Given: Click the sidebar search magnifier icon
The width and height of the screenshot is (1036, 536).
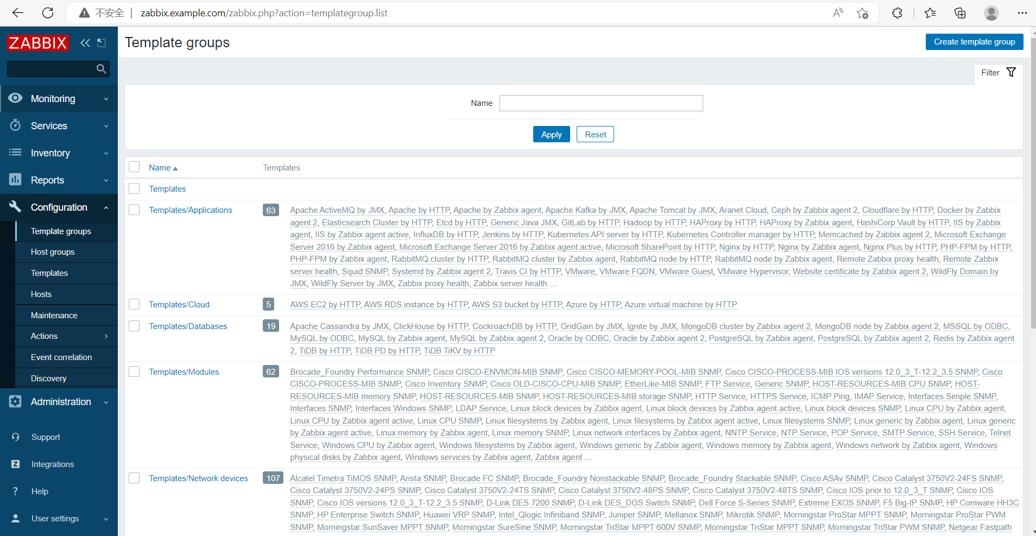Looking at the screenshot, I should point(101,69).
